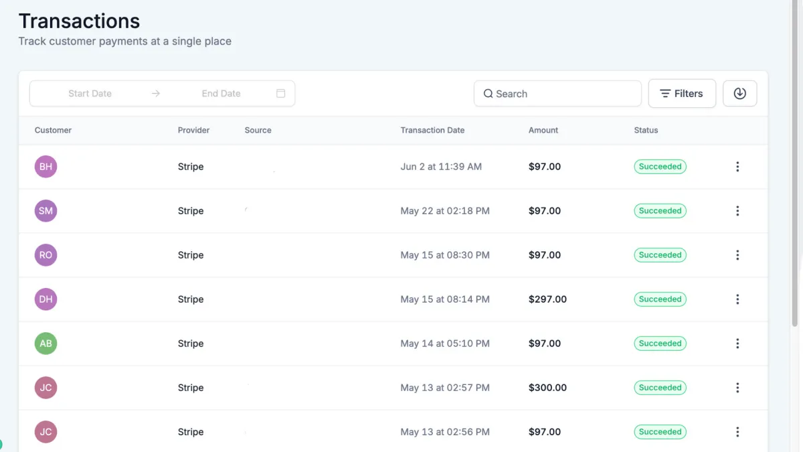
Task: Open three-dot menu for RO transaction
Action: (737, 255)
